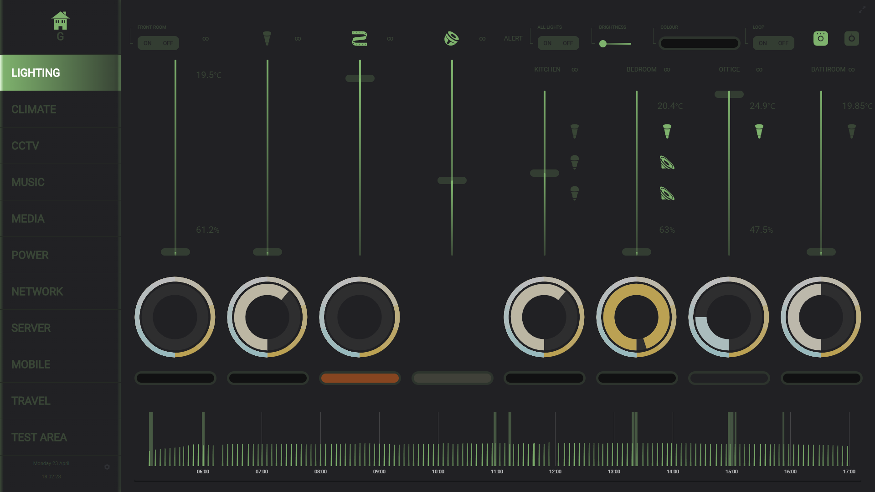Click the Bedroom room label
Screen dimensions: 875x492
coord(641,70)
